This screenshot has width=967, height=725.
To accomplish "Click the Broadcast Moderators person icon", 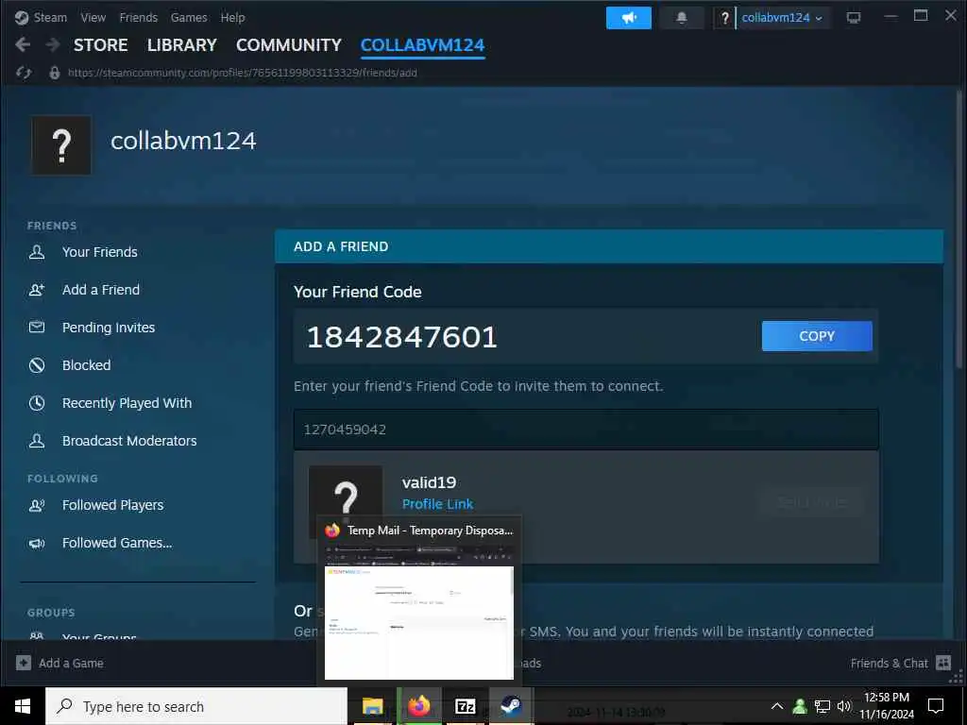I will [x=37, y=441].
